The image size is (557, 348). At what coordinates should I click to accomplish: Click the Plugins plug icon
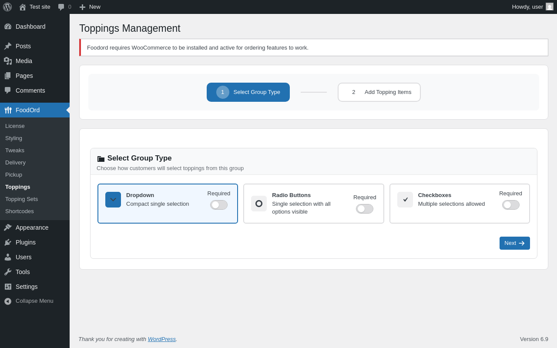[8, 242]
